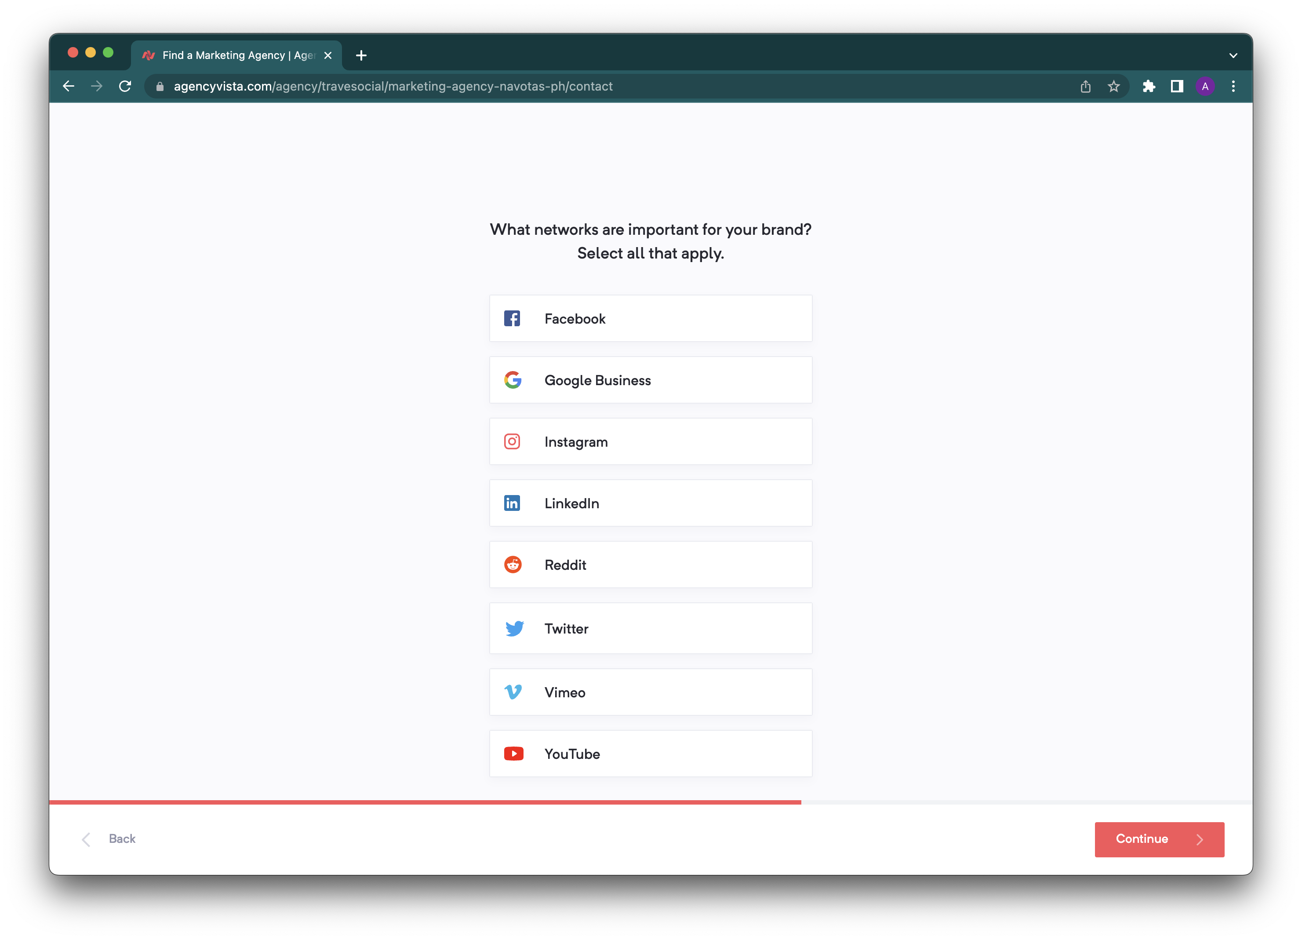
Task: Click the Instagram logo icon
Action: (x=512, y=441)
